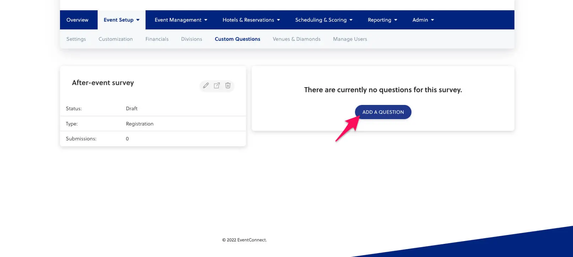This screenshot has width=573, height=257.
Task: Click the Status: label
Action: tap(73, 108)
